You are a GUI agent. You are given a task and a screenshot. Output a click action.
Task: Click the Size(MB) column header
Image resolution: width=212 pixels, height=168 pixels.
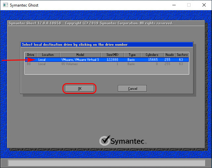113,55
